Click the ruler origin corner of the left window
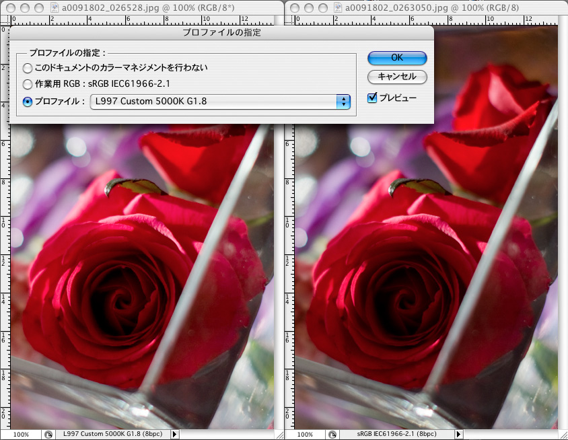Image resolution: width=568 pixels, height=440 pixels. [5, 20]
